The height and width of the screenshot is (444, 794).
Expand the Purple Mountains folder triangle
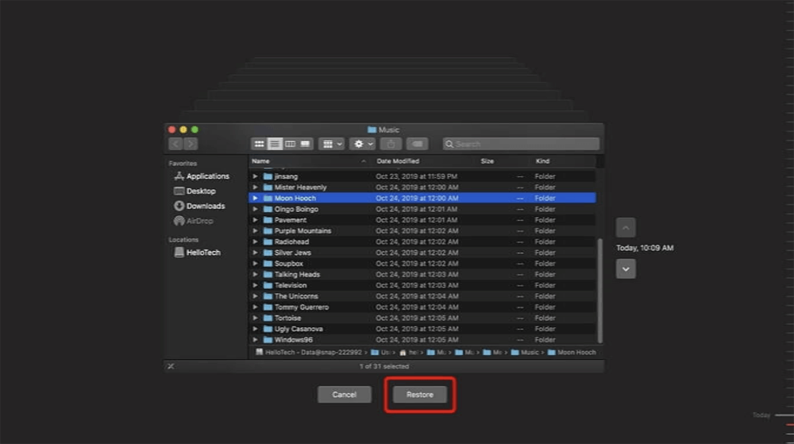[255, 231]
